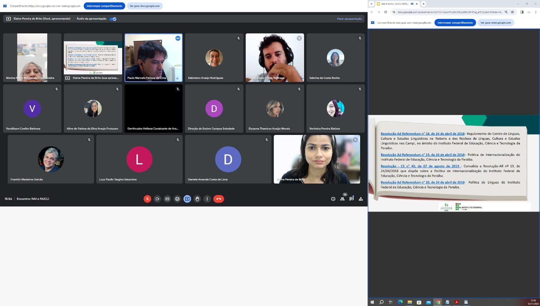Viewport: 540px width, 306px height.
Task: Open the activities icon in Meet
Action: click(361, 199)
